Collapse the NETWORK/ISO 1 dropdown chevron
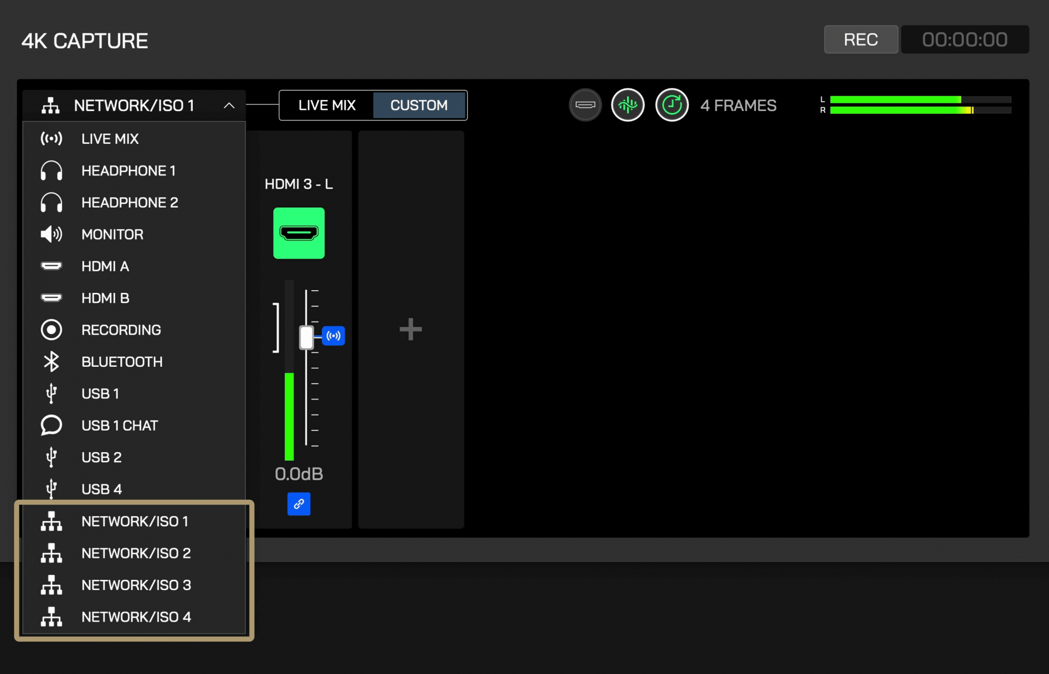The image size is (1049, 674). [x=229, y=106]
